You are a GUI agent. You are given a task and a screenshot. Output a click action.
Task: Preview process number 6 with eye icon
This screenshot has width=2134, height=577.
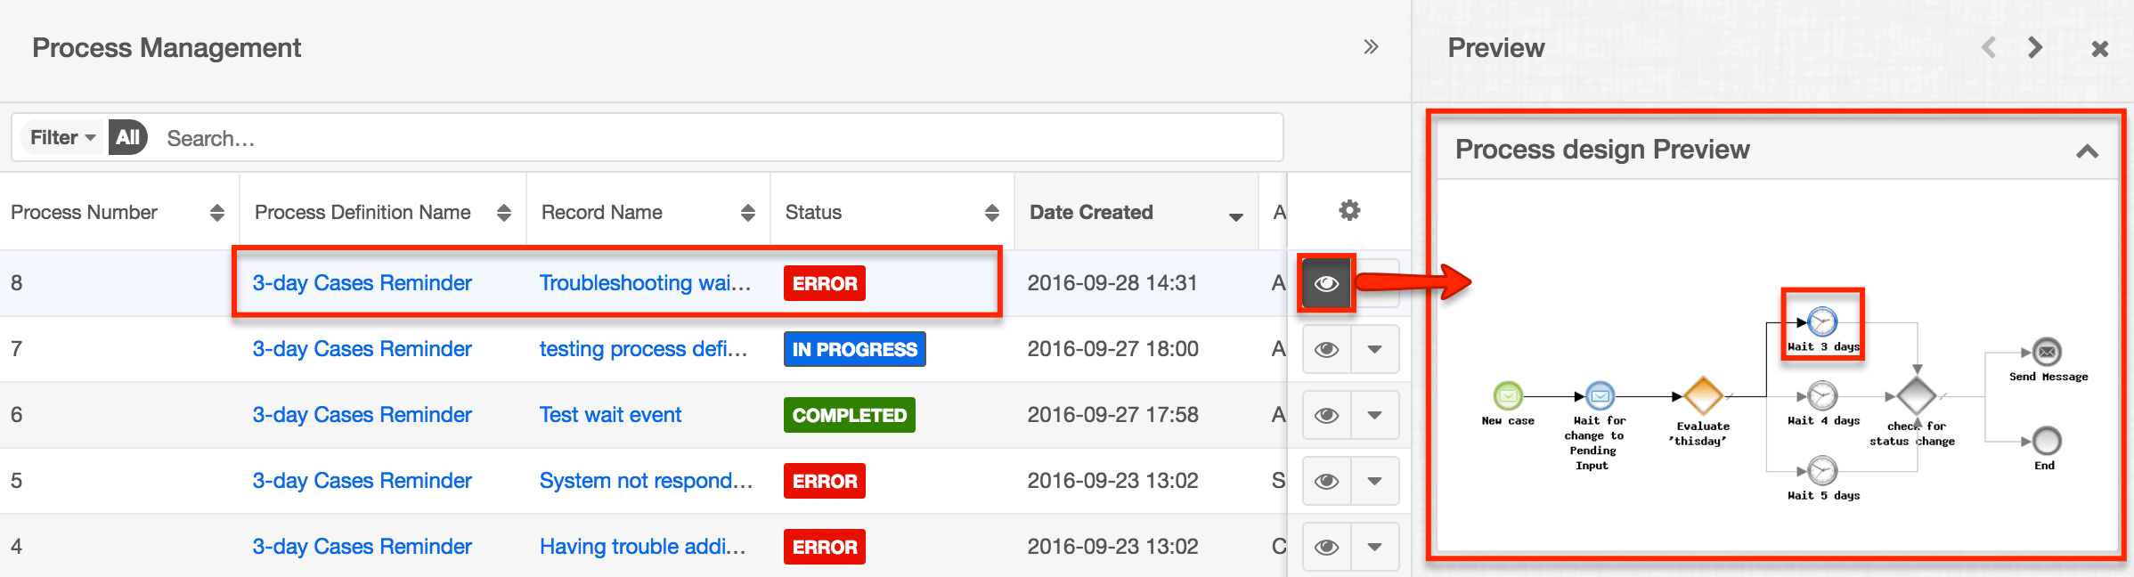tap(1326, 415)
